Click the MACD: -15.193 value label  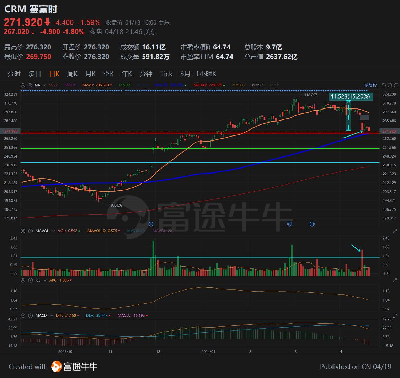coord(133,315)
